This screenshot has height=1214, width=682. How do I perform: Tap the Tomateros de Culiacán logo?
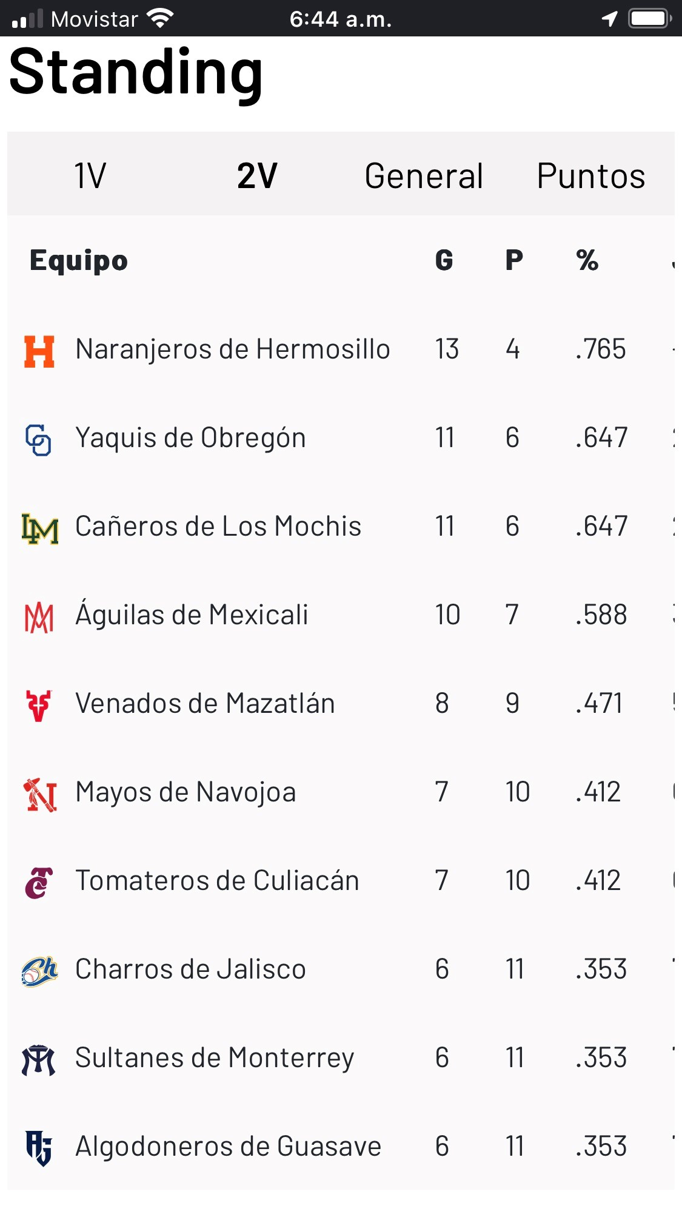[39, 883]
